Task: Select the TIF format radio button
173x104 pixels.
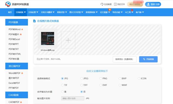Action: click(x=62, y=85)
